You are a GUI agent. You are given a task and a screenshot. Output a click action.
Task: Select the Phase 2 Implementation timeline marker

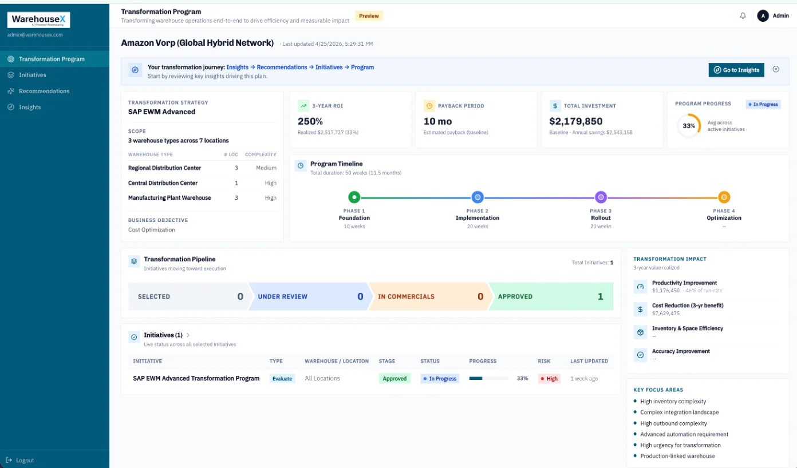click(478, 197)
